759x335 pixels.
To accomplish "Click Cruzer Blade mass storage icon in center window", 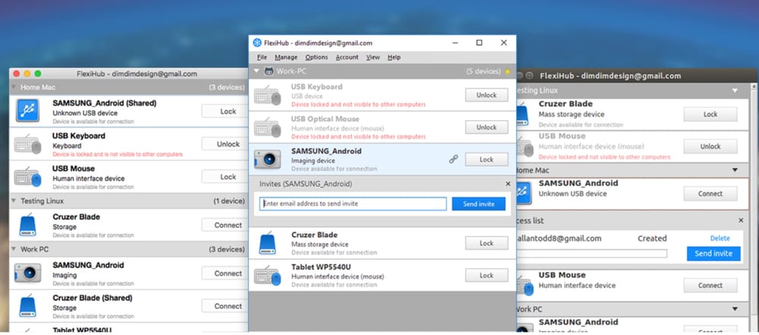I will pos(267,243).
